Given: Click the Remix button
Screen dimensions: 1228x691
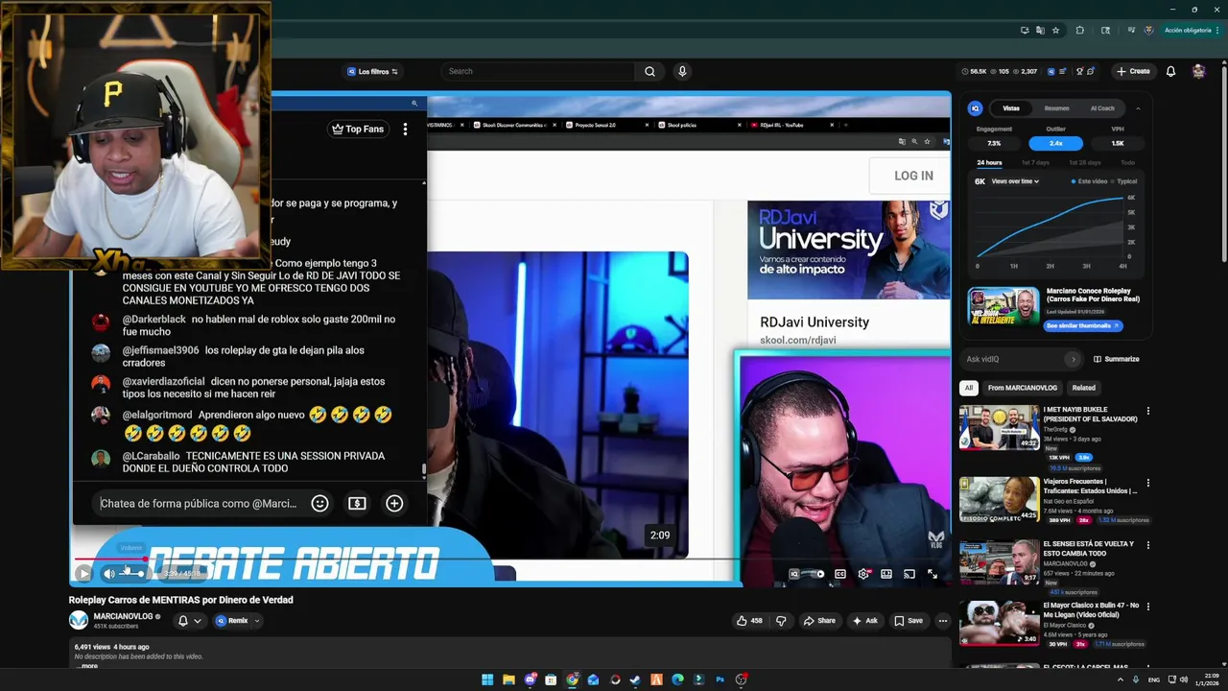Looking at the screenshot, I should [232, 621].
